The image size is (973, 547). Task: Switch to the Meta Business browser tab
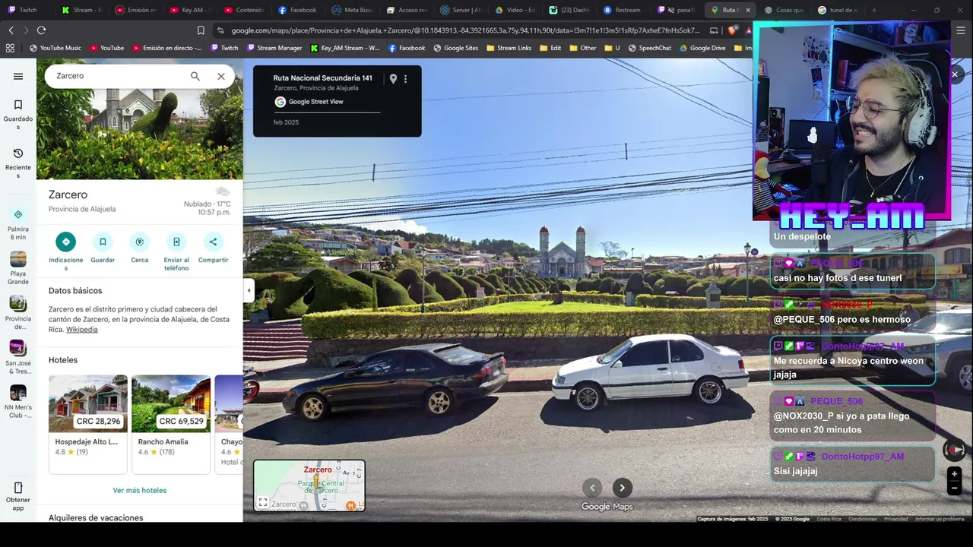click(354, 10)
